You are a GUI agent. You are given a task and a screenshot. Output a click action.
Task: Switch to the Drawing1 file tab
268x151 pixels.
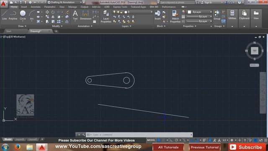point(36,31)
